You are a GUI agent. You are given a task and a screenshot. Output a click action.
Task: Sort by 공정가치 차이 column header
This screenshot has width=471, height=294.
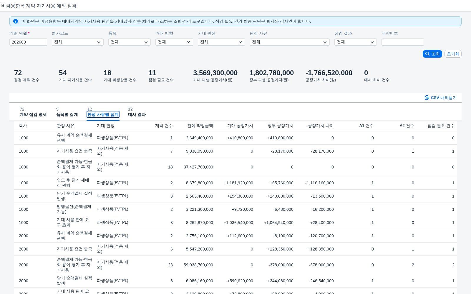click(321, 126)
